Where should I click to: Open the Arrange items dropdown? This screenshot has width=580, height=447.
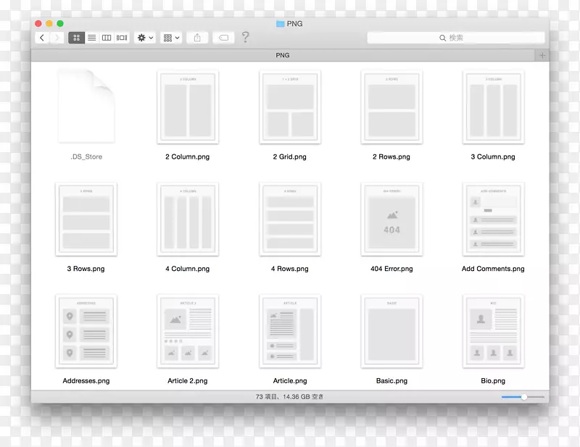pos(171,38)
